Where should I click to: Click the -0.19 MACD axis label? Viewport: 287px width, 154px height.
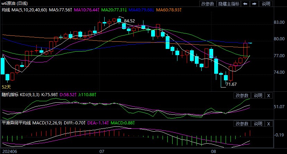[279, 135]
